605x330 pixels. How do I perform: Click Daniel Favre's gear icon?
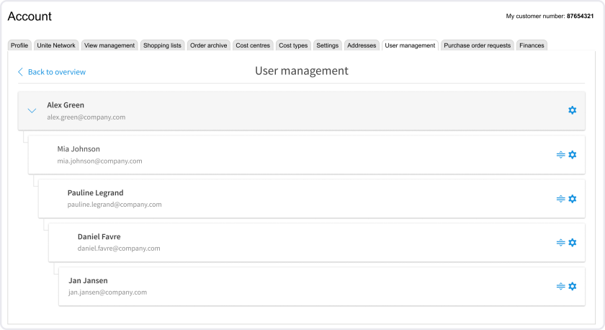point(572,243)
